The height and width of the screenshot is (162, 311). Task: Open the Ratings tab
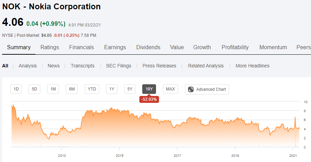pyautogui.click(x=50, y=47)
